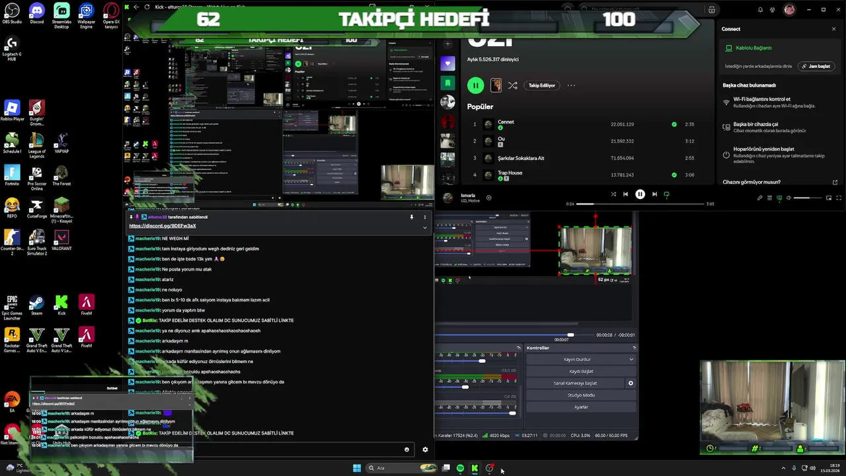Launch Steam from the desktop
This screenshot has height=476, width=846.
37,305
